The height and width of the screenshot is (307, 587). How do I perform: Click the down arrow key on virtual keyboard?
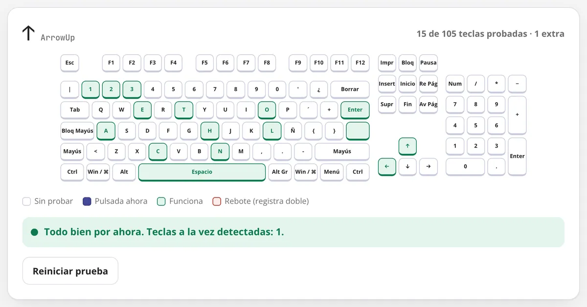click(x=407, y=167)
